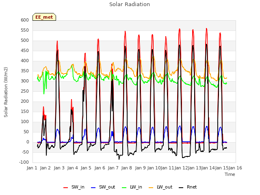Click the Jan 8 x-axis tick label
The height and width of the screenshot is (195, 260).
pos(127,168)
